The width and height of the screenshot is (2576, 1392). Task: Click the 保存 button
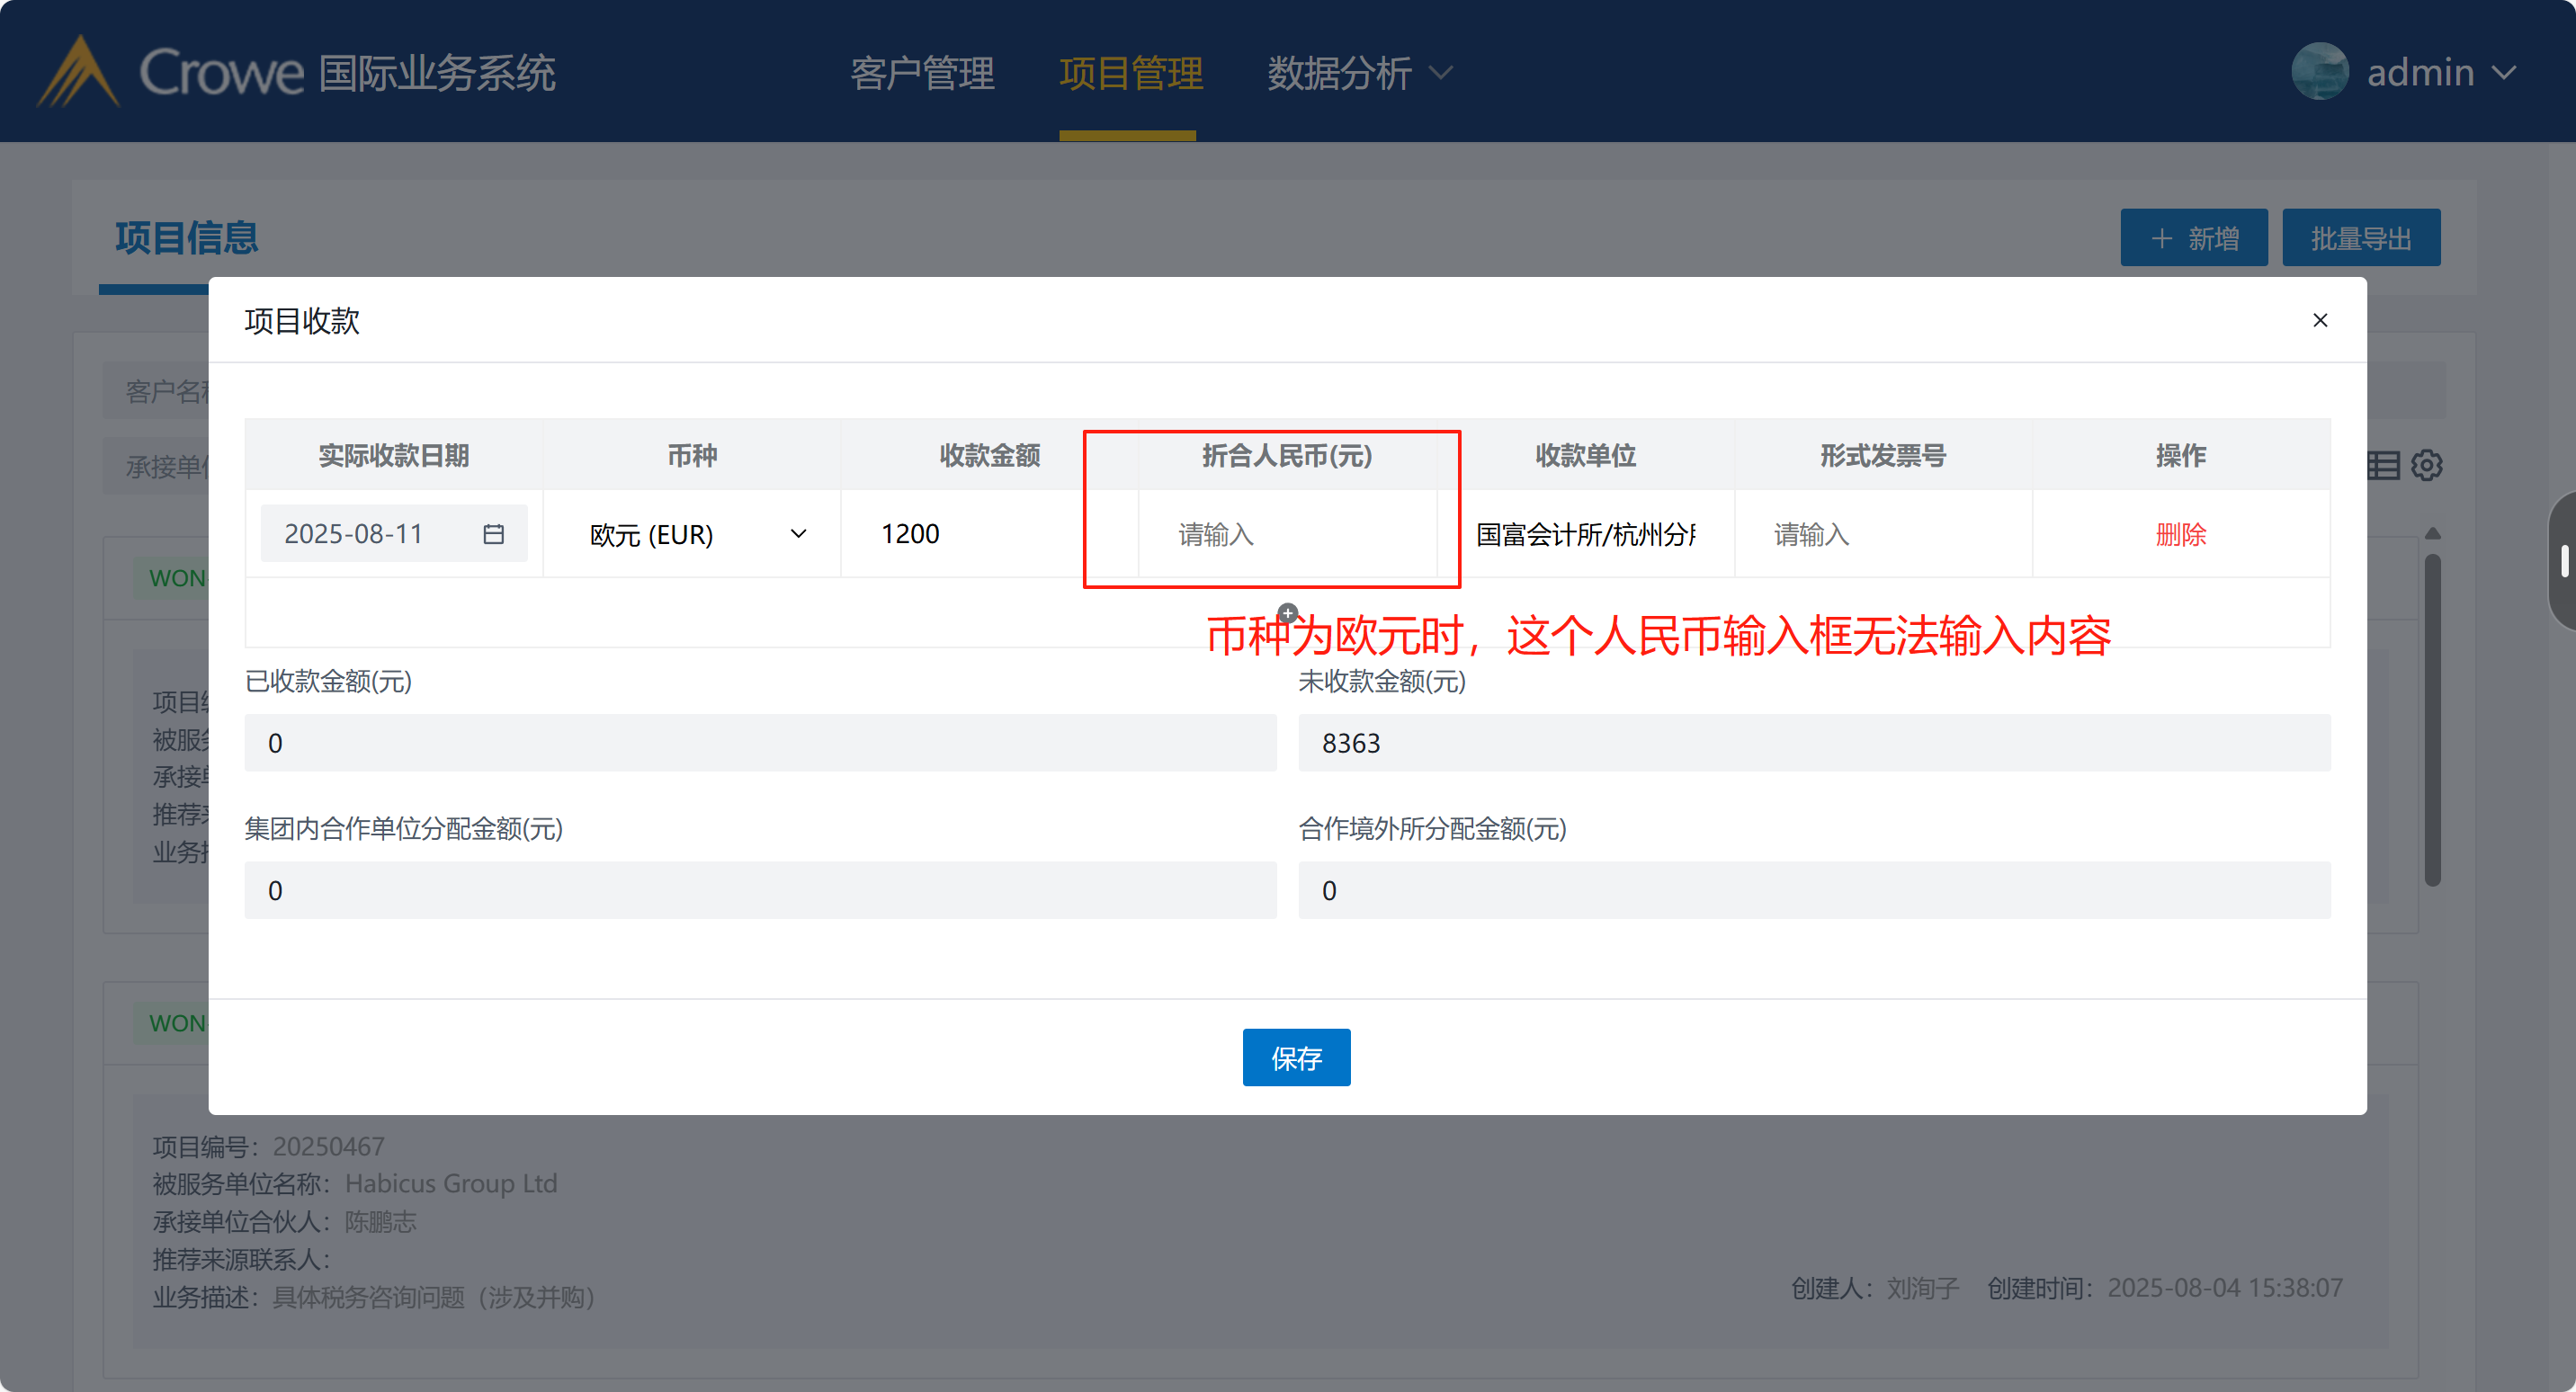[1296, 1057]
